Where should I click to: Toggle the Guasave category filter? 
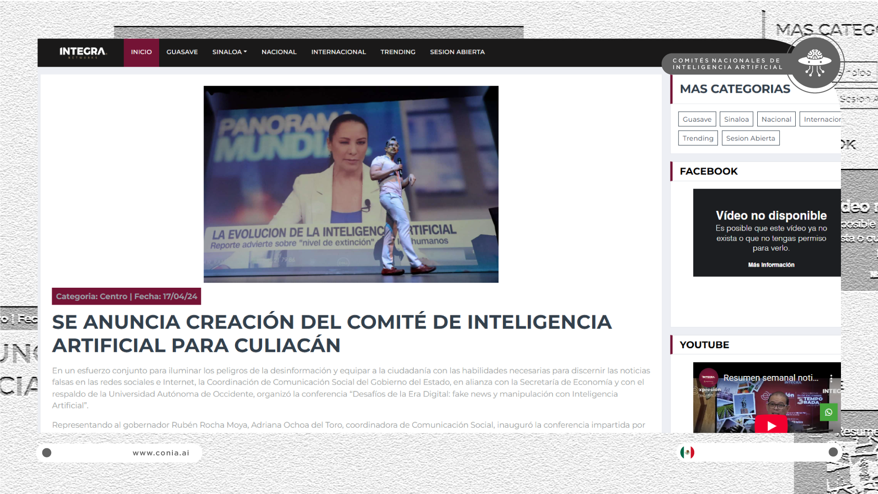(x=697, y=119)
